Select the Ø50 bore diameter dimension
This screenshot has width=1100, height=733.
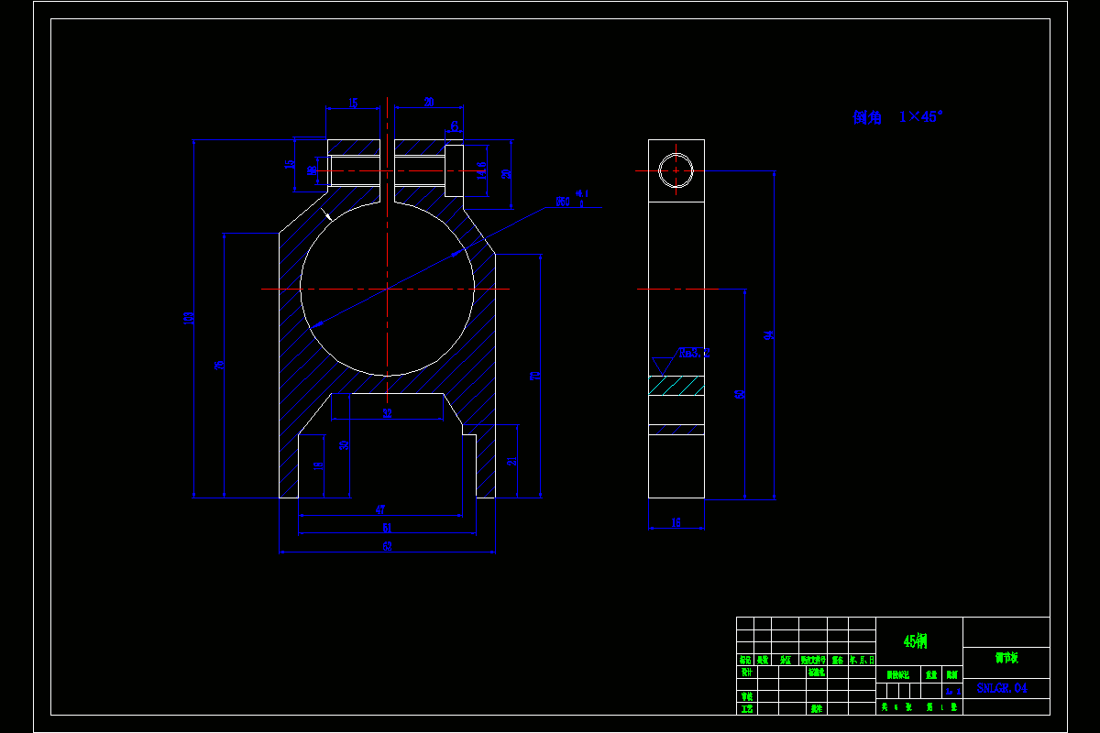click(572, 200)
